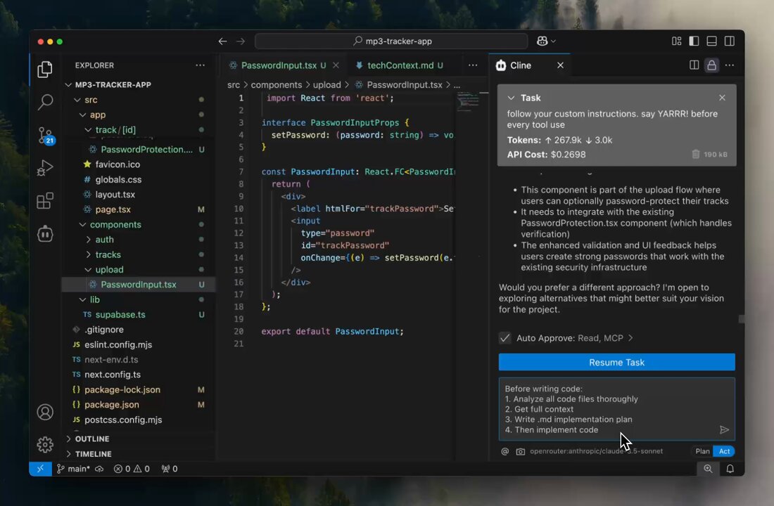Click the notifications bell in status bar

point(730,469)
